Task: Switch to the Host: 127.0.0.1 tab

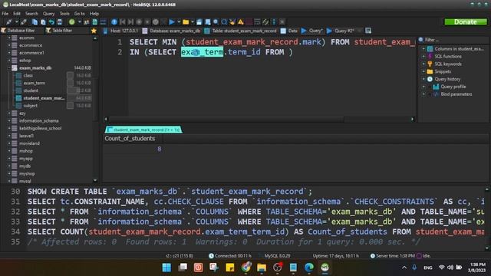Action: (x=120, y=31)
